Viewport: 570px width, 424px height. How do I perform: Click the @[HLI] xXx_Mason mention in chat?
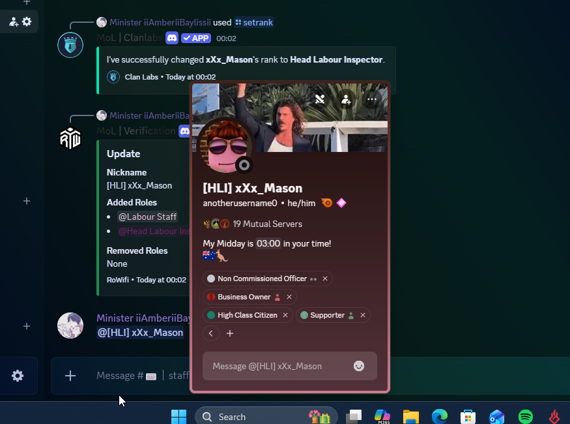[x=140, y=333]
